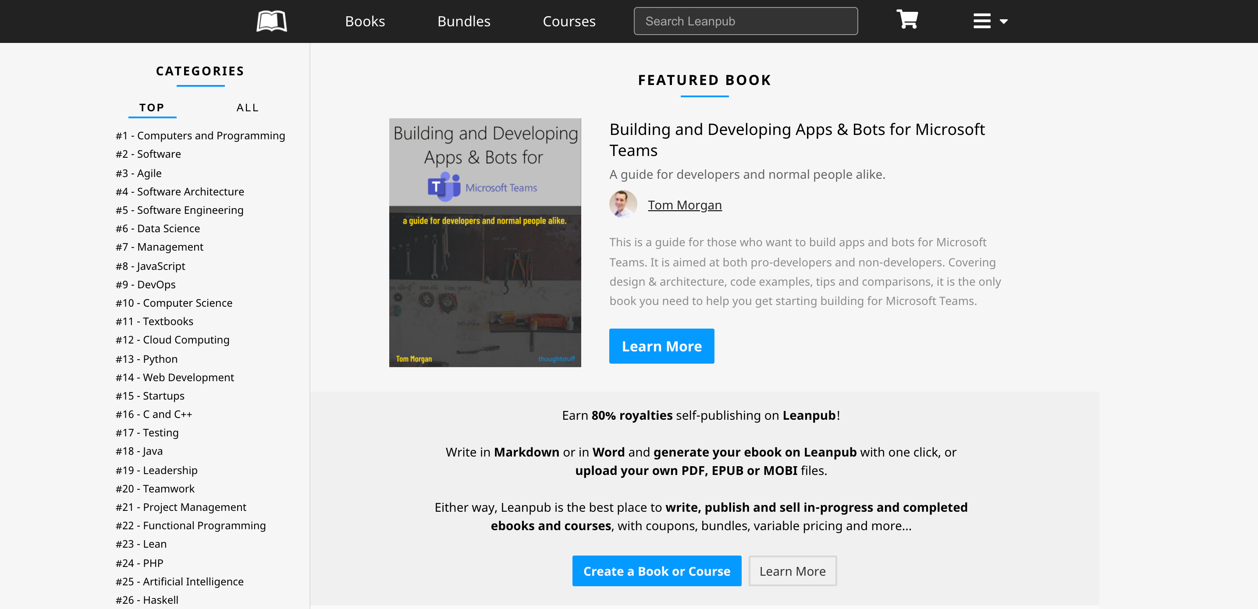Click the Leanpub open-book logo icon
The image size is (1258, 609).
271,21
